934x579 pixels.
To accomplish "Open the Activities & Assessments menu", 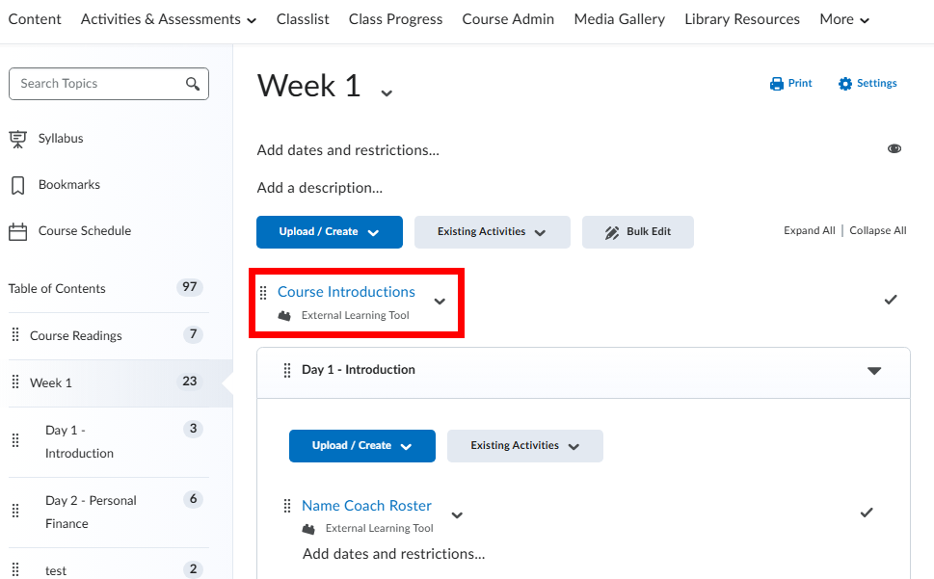I will (x=169, y=19).
